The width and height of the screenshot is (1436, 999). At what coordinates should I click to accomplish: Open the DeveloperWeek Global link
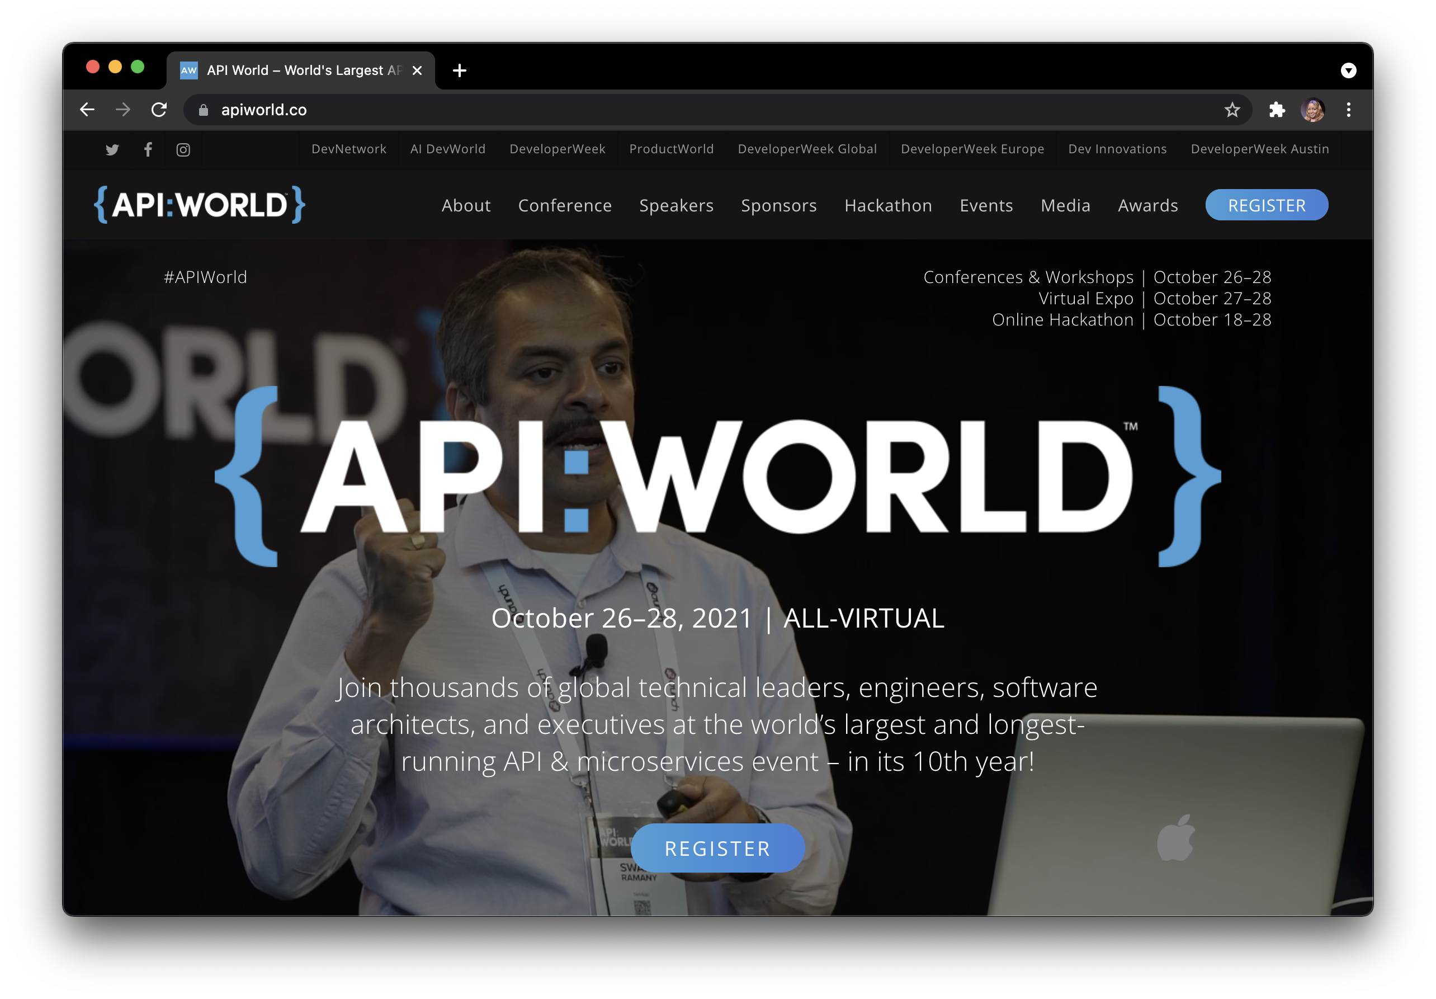[x=807, y=149]
